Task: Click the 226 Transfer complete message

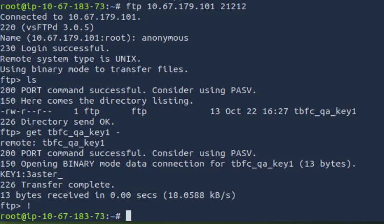Action: point(57,185)
